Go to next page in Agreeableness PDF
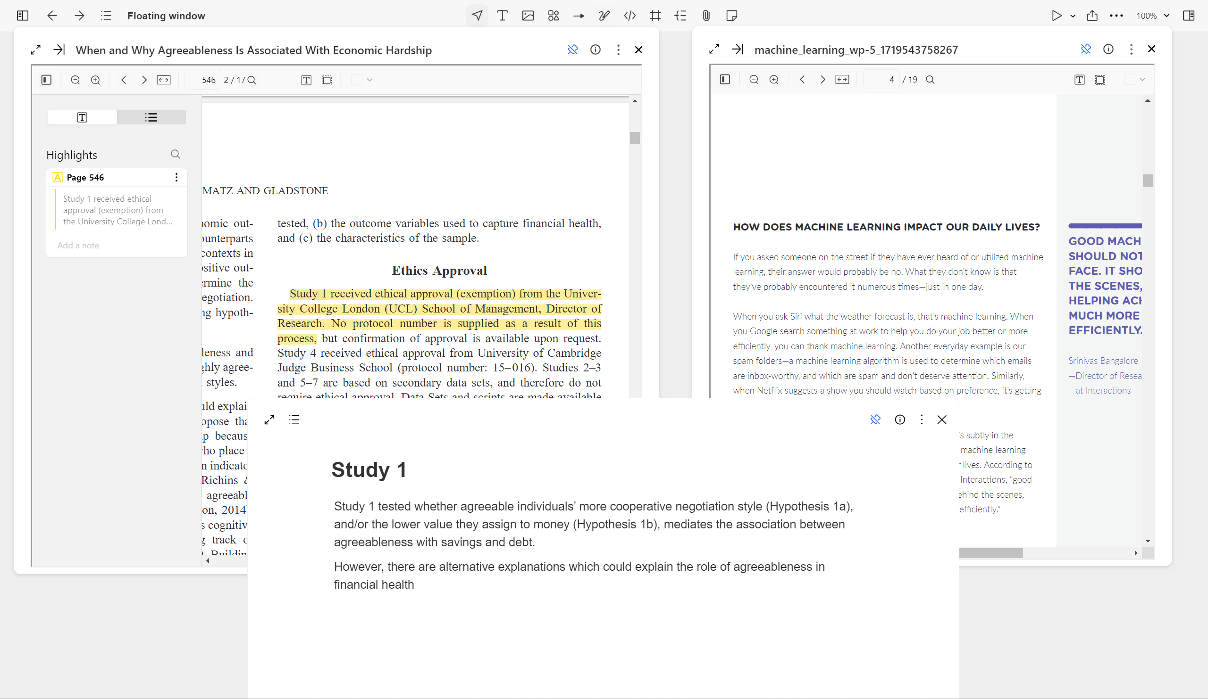Viewport: 1208px width, 699px height. (144, 80)
